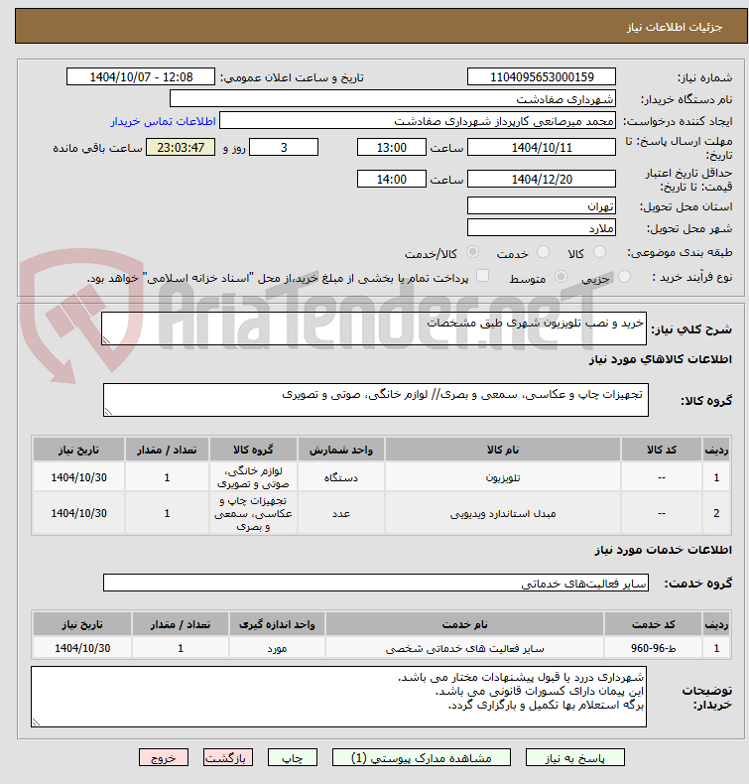Select the کالا radio button

pyautogui.click(x=599, y=252)
